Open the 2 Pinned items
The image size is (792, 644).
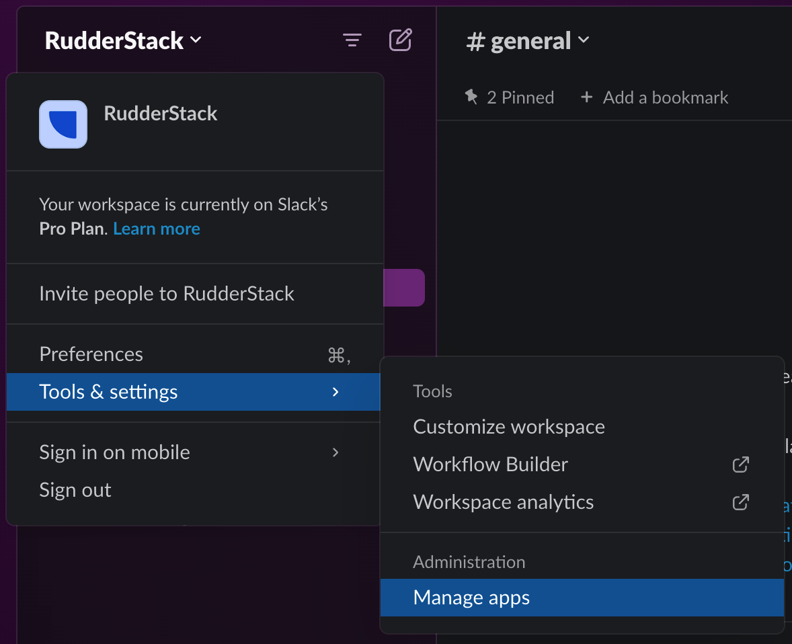click(x=509, y=97)
